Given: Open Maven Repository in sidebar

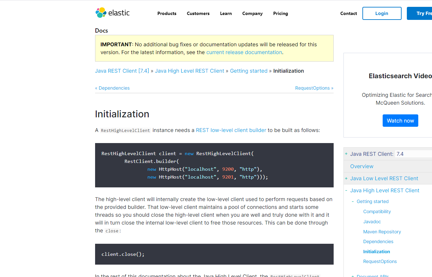Looking at the screenshot, I should [382, 232].
